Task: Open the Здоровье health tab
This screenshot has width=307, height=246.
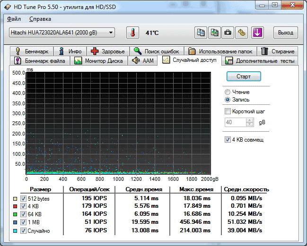Action: pyautogui.click(x=108, y=51)
